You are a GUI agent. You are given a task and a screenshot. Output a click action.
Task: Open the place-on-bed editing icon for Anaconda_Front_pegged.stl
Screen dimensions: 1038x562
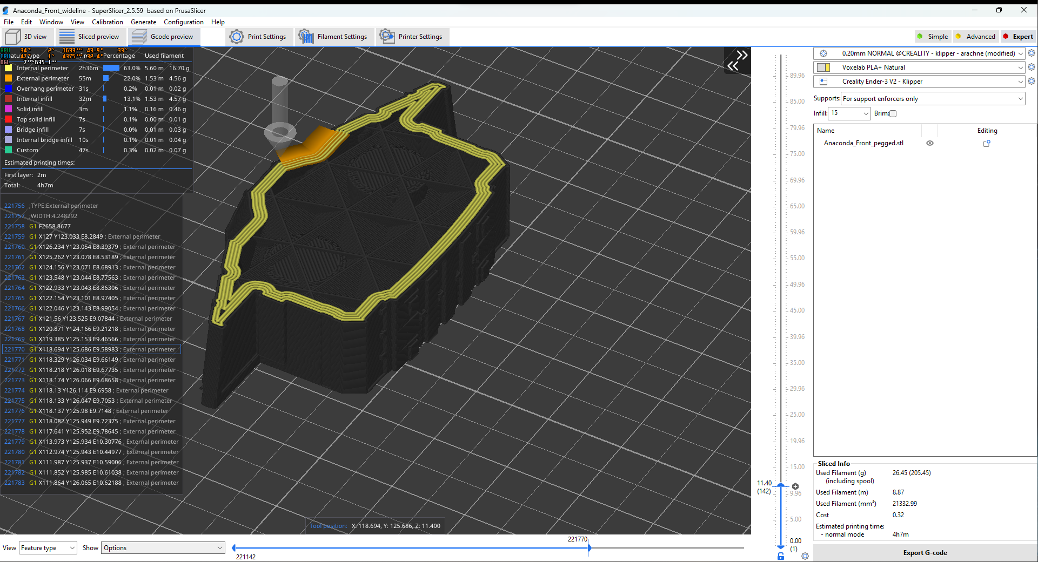pos(987,143)
